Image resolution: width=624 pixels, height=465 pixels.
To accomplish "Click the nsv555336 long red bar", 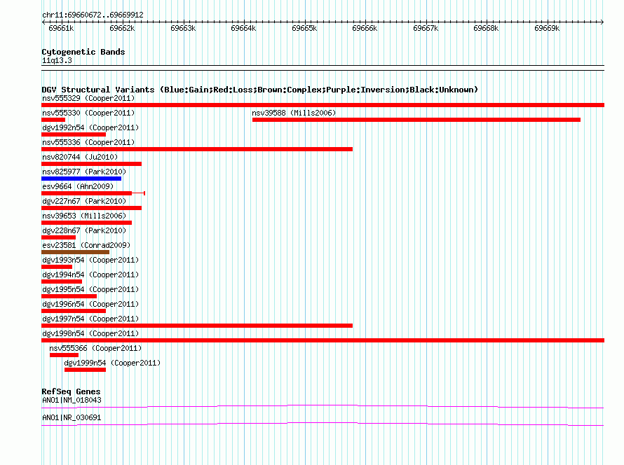I will [x=197, y=149].
